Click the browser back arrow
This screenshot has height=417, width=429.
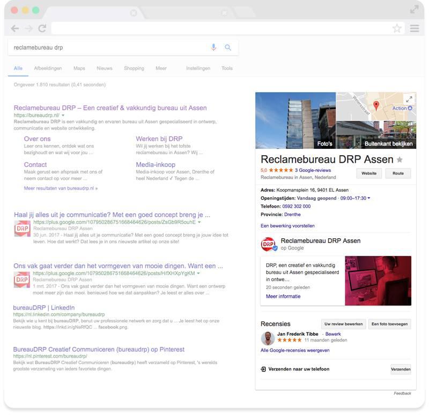[15, 28]
